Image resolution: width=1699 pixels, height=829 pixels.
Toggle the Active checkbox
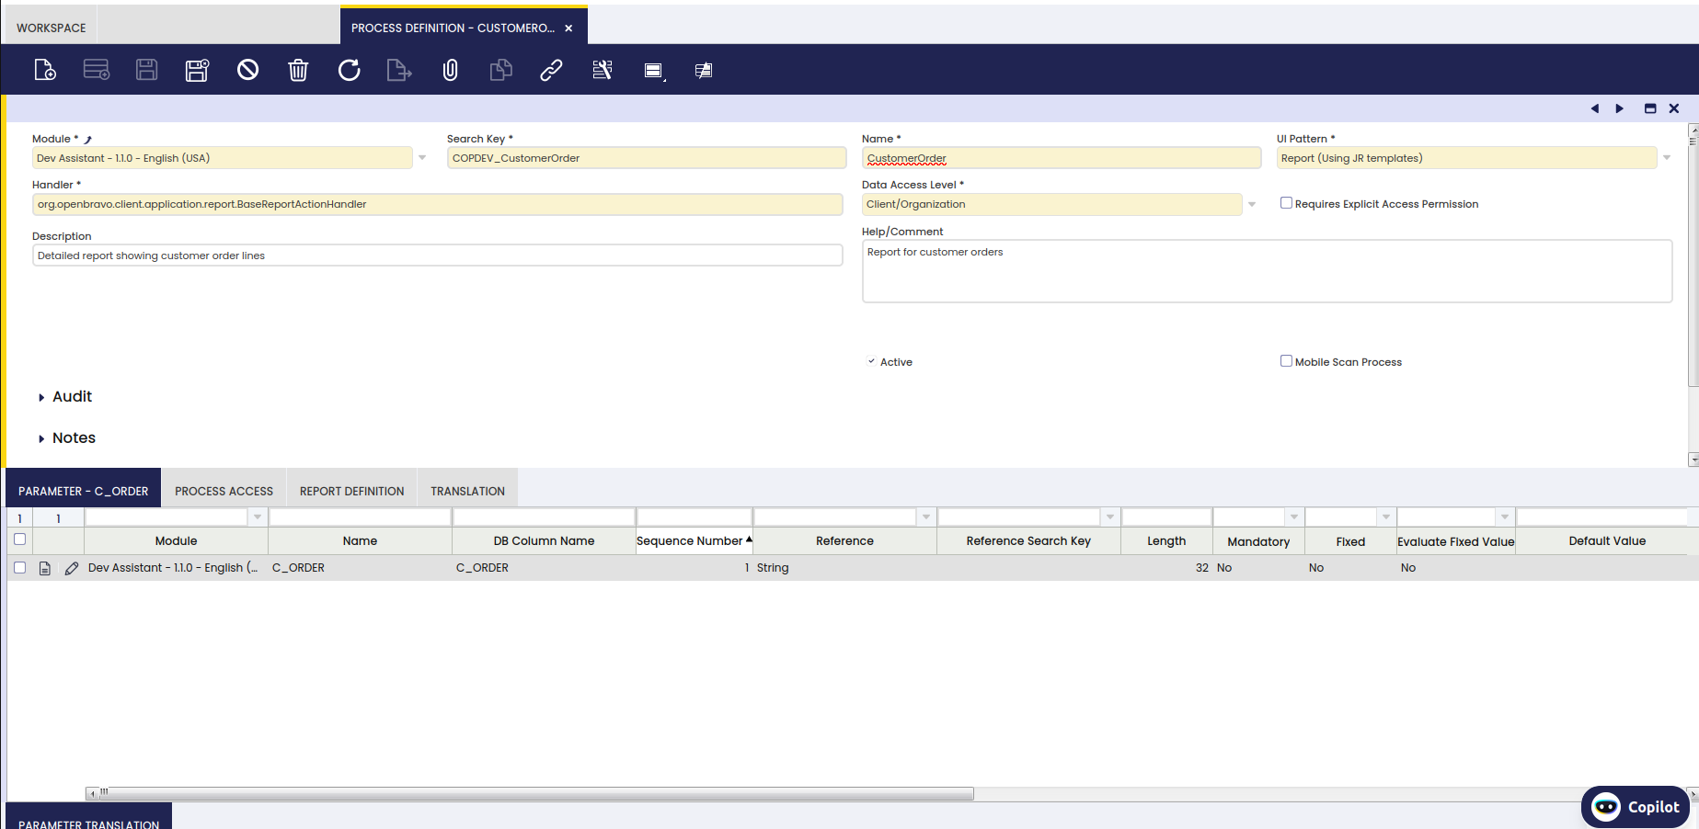(871, 361)
